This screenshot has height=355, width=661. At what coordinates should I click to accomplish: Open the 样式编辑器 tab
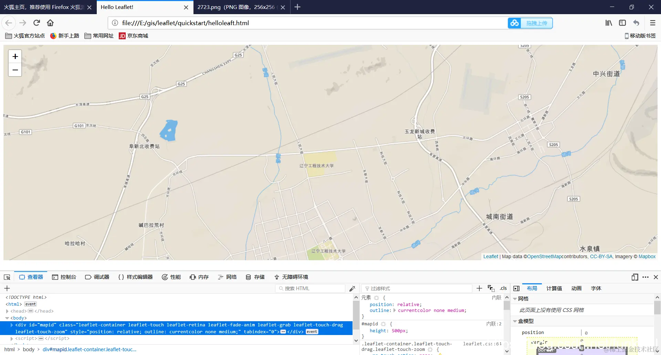click(135, 277)
